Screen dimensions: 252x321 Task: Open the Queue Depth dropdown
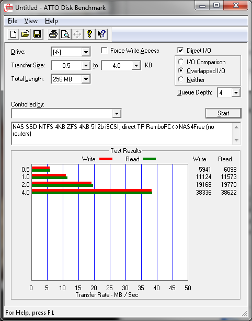coord(236,93)
